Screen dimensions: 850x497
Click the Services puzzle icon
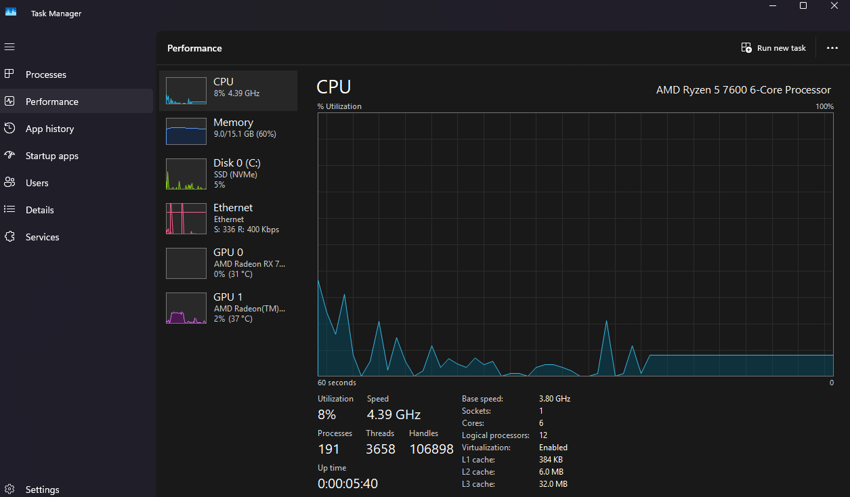click(9, 236)
